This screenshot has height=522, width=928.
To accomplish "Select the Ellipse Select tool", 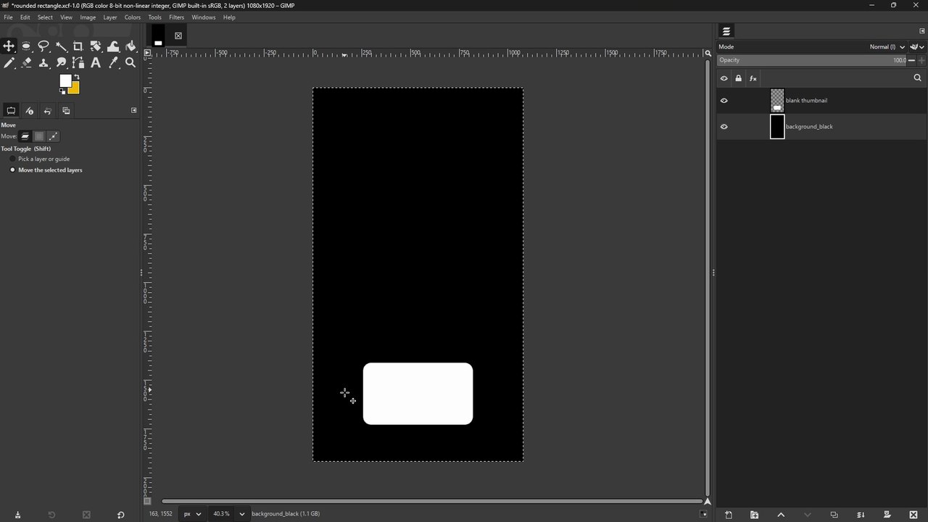I will pyautogui.click(x=26, y=46).
